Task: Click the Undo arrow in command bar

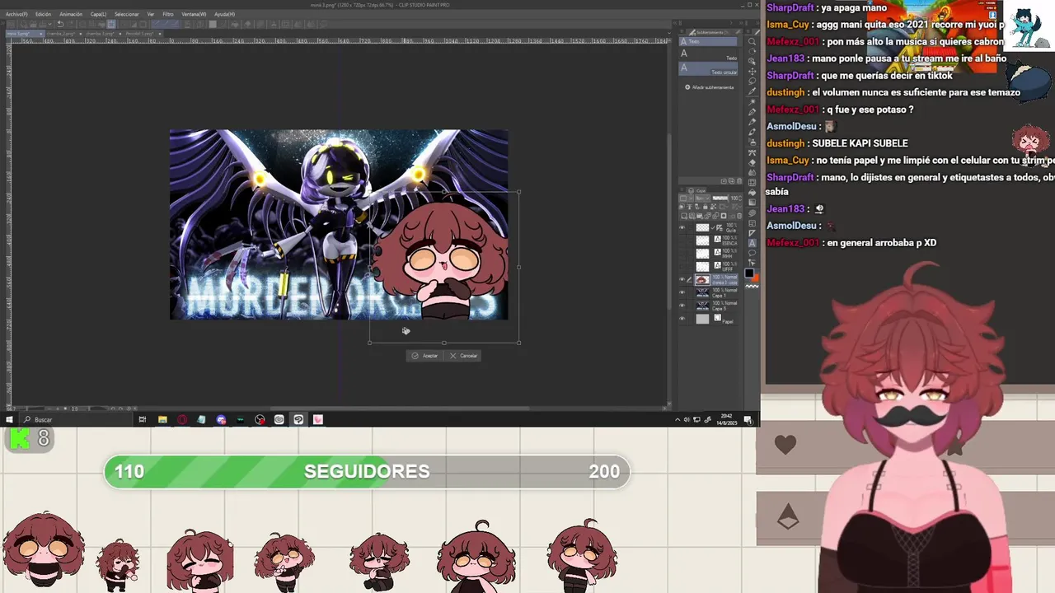Action: coord(60,24)
